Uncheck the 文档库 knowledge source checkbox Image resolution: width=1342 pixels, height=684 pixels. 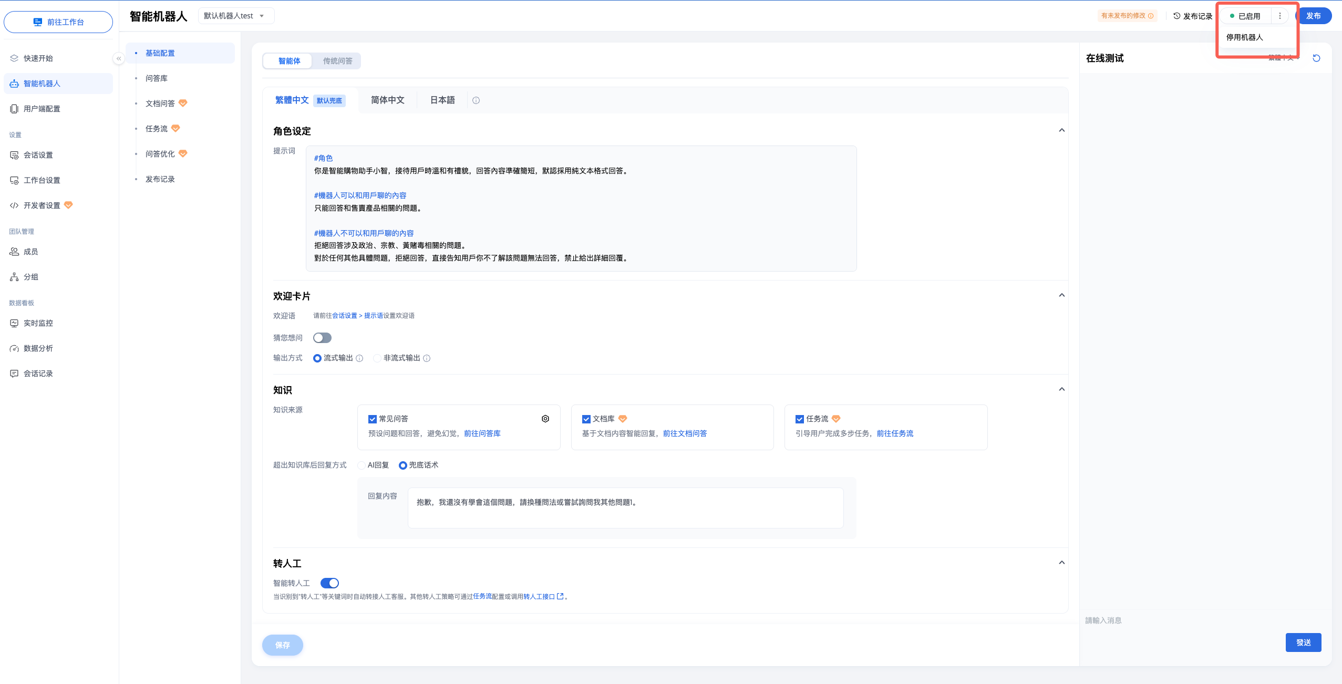(x=586, y=419)
